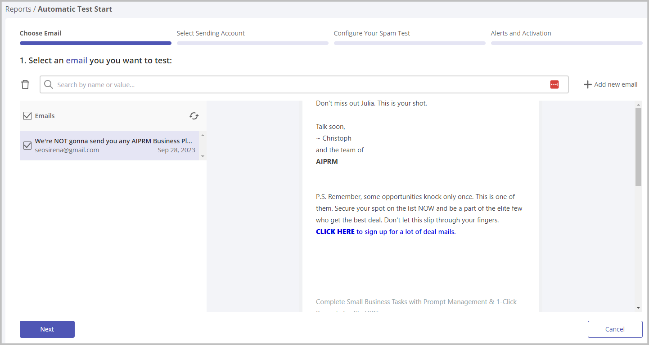Screen dimensions: 649x345
Task: Click the red password manager icon
Action: pos(554,84)
